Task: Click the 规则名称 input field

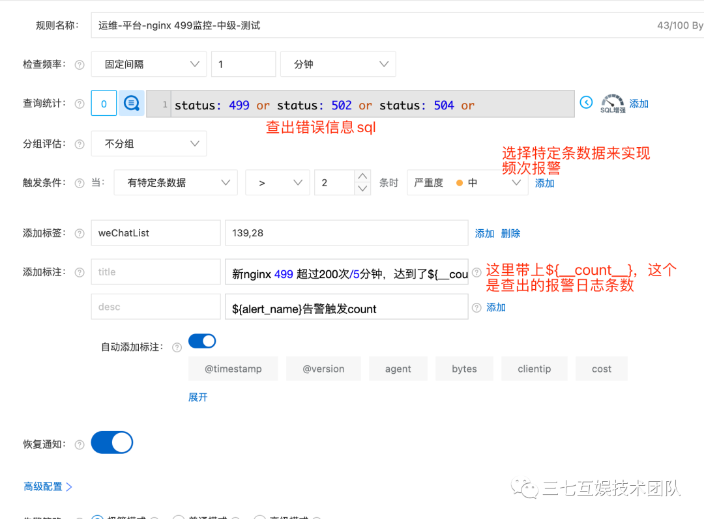Action: (398, 25)
